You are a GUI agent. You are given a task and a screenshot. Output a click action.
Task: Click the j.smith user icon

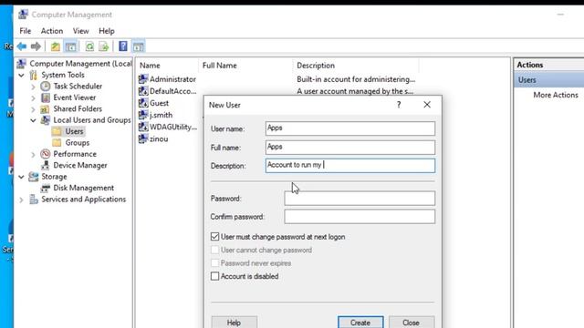click(143, 115)
